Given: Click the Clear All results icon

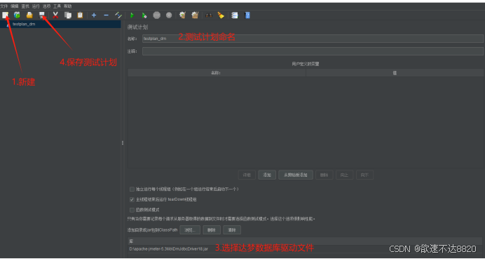Looking at the screenshot, I should 195,15.
